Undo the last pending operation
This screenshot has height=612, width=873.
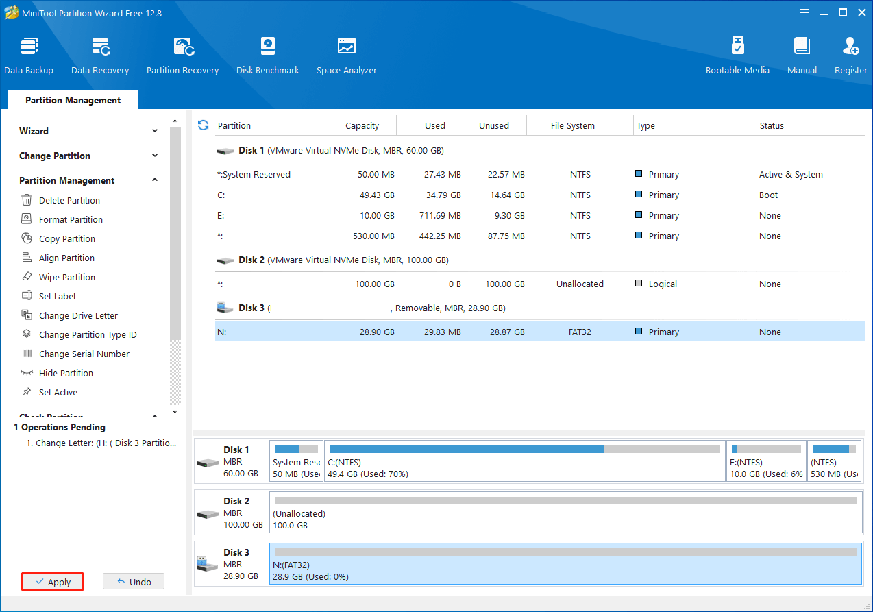tap(134, 582)
